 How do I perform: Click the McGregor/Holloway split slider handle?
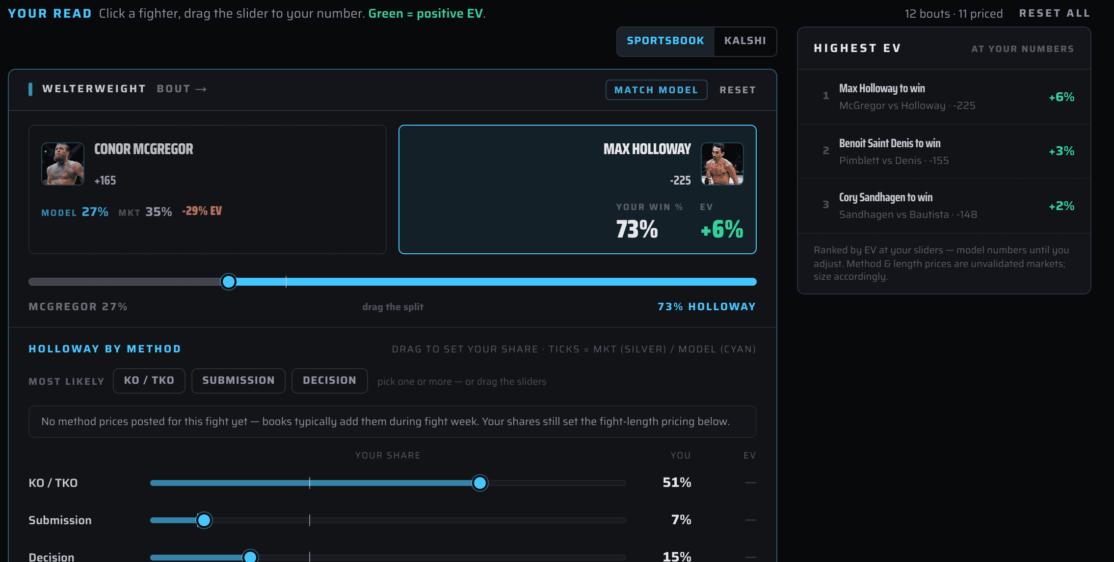(x=228, y=282)
